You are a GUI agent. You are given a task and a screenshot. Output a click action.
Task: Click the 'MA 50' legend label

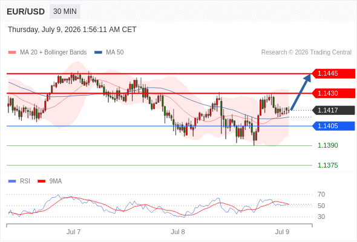115,53
